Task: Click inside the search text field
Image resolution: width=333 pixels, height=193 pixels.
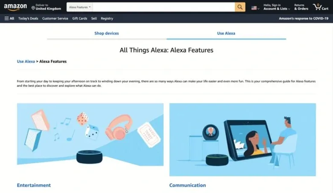Action: click(164, 7)
